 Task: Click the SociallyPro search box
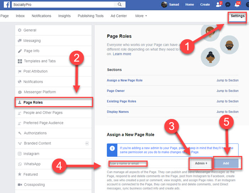tap(63, 5)
